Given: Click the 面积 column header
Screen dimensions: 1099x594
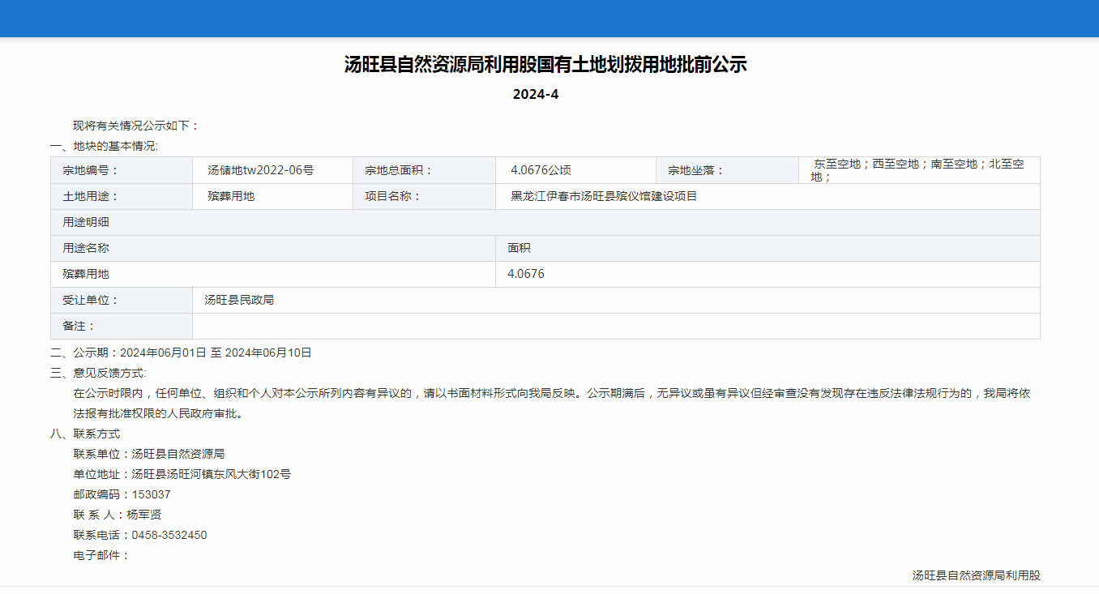Looking at the screenshot, I should [768, 248].
